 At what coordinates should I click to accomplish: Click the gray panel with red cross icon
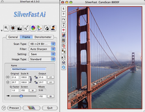click(x=64, y=41)
